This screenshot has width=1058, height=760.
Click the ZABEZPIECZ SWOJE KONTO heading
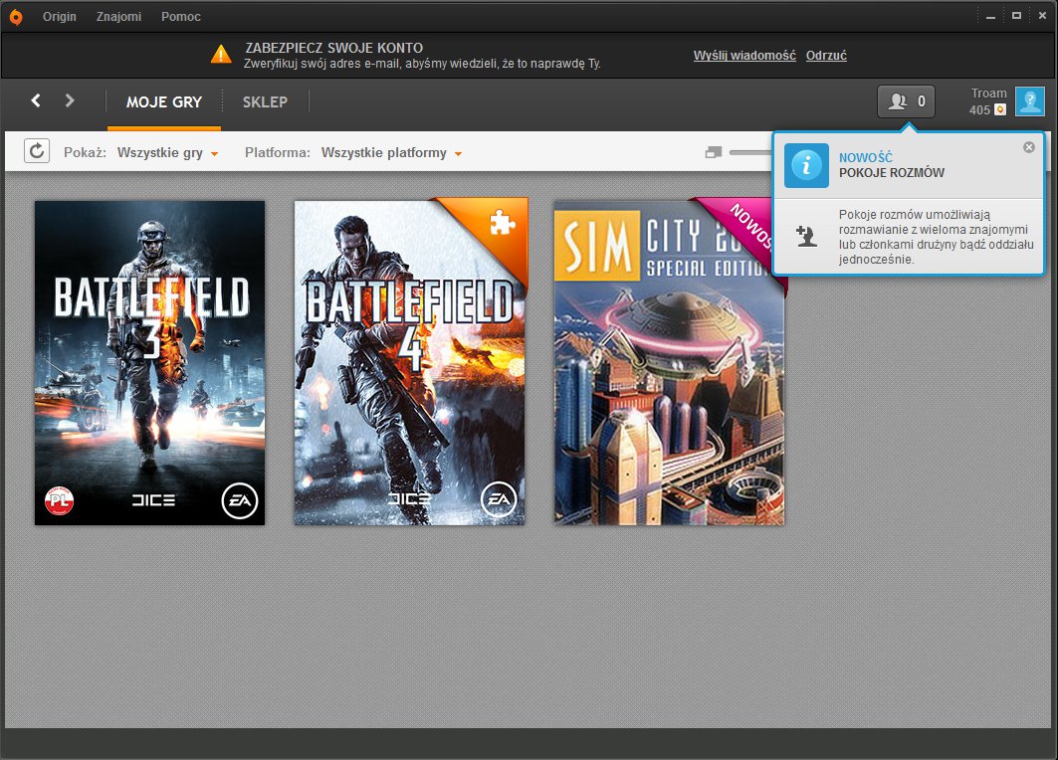334,48
